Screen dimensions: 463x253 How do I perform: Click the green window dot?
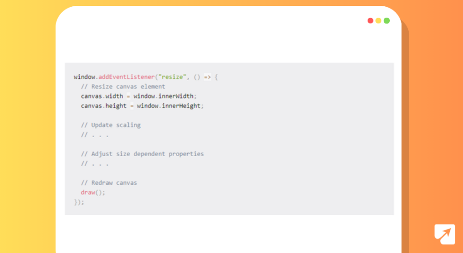(387, 20)
